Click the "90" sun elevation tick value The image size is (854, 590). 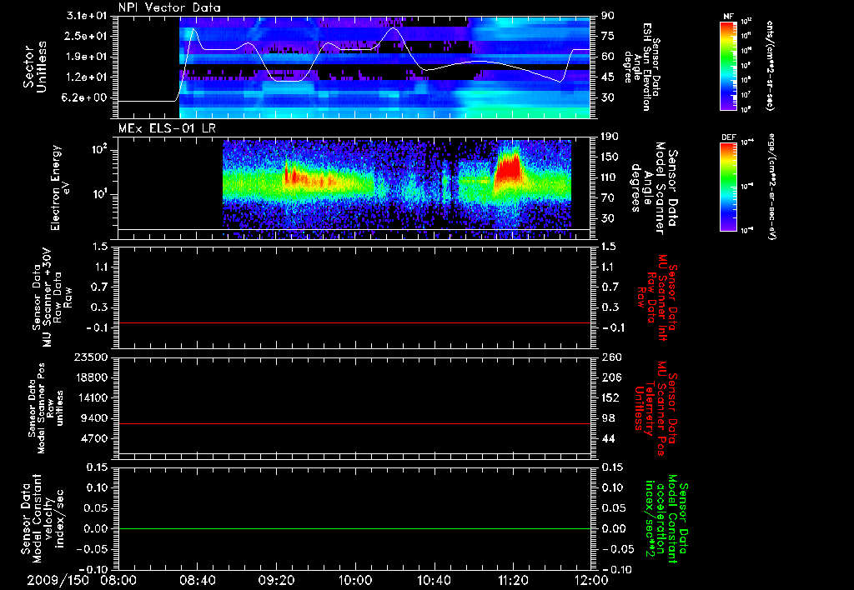pyautogui.click(x=608, y=16)
